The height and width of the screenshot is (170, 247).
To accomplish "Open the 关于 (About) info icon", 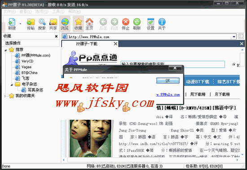I will (162, 24).
